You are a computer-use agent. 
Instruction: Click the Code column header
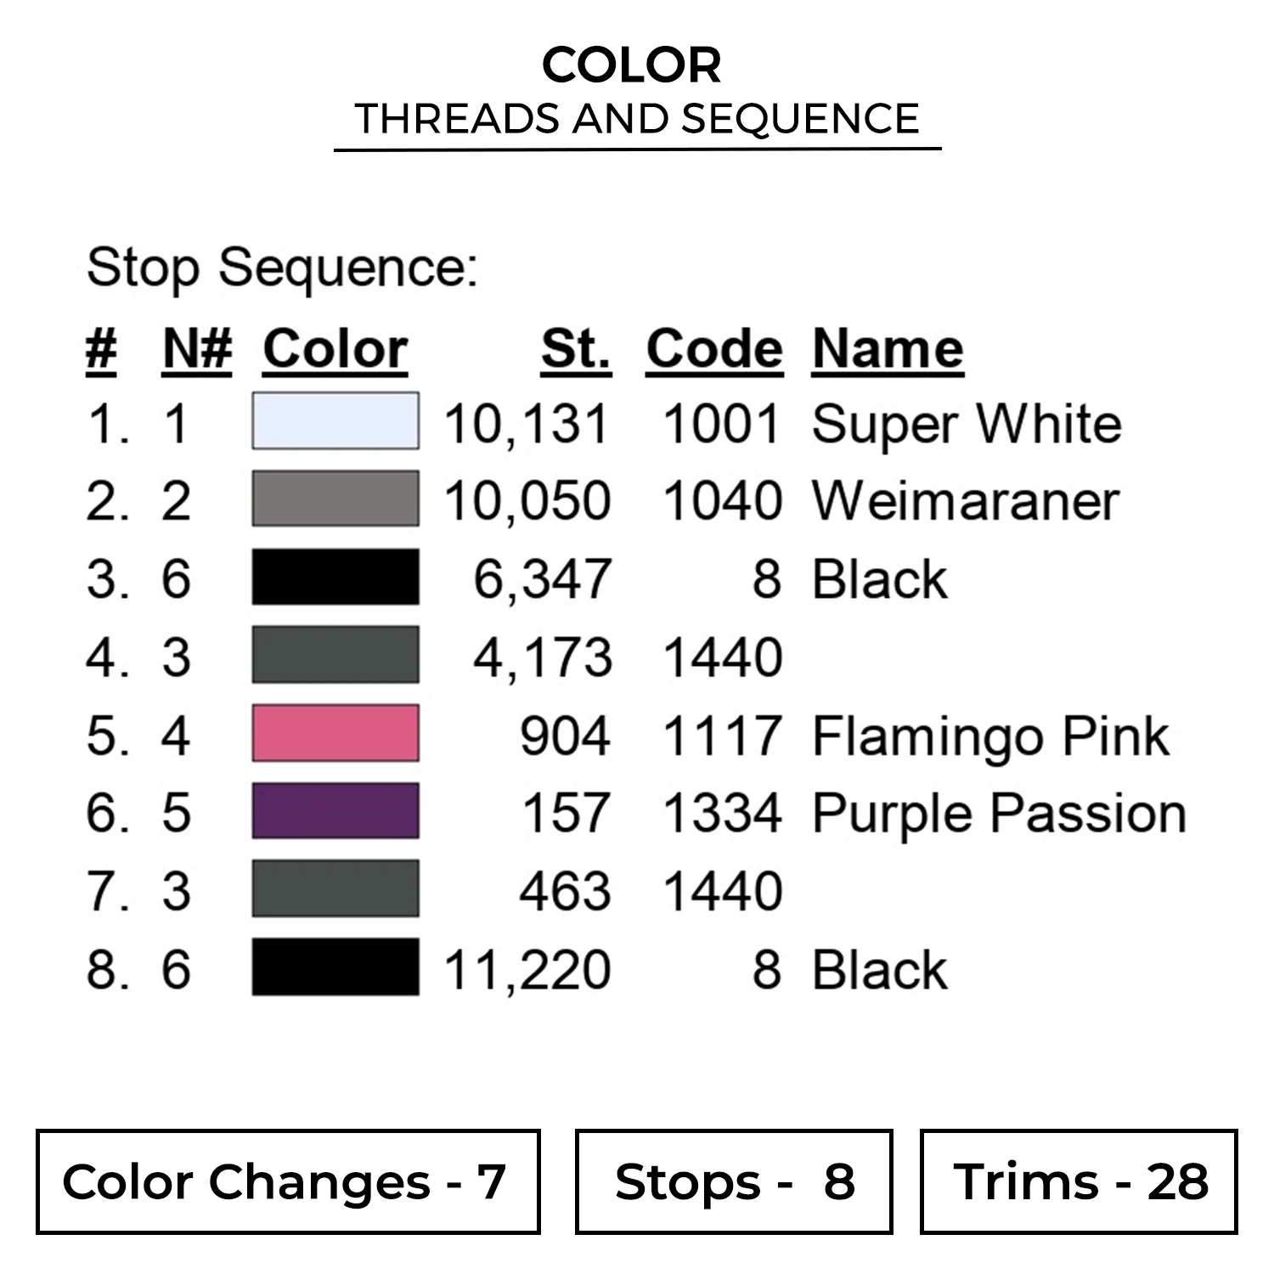pos(714,349)
